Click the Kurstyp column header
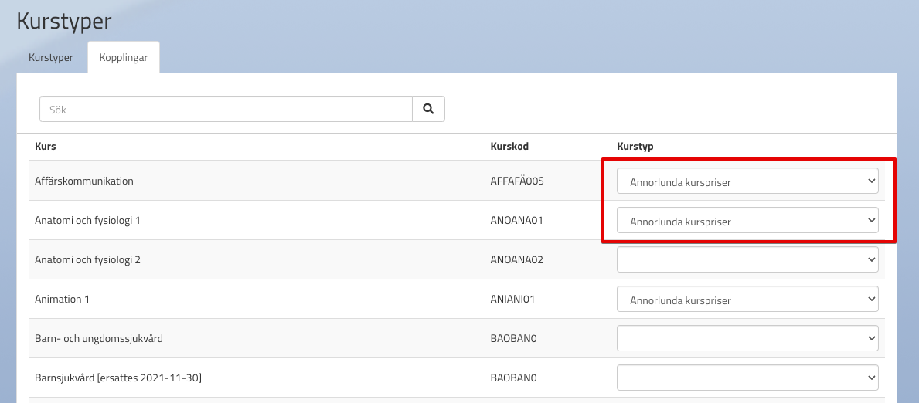The height and width of the screenshot is (403, 919). [x=635, y=147]
